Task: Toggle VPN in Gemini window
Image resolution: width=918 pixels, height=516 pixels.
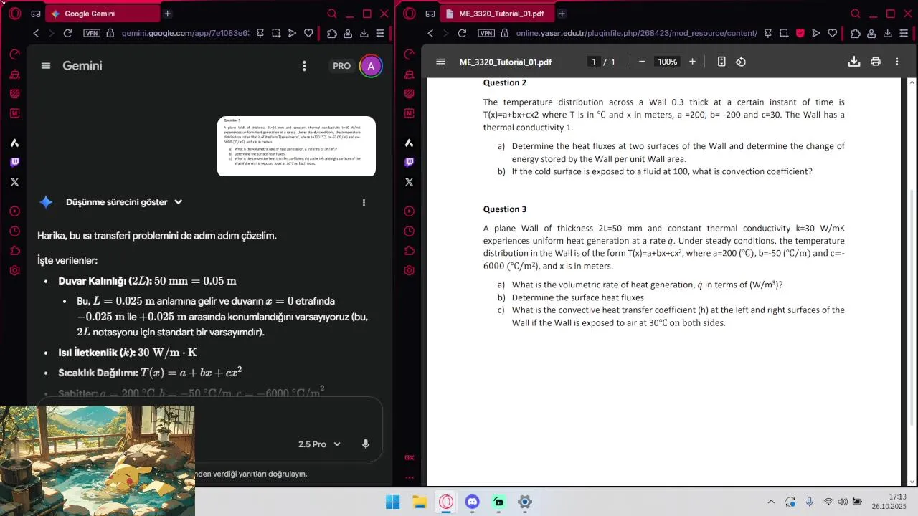Action: point(92,33)
